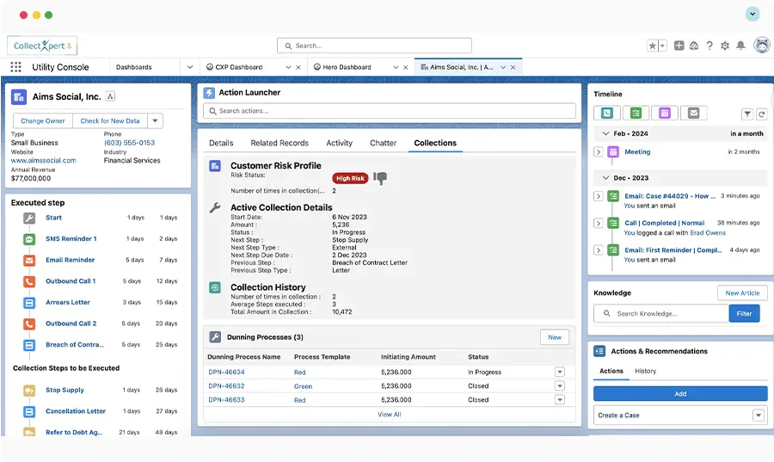Click the Salesforce cloud guidance icon
The image size is (774, 462).
(694, 46)
